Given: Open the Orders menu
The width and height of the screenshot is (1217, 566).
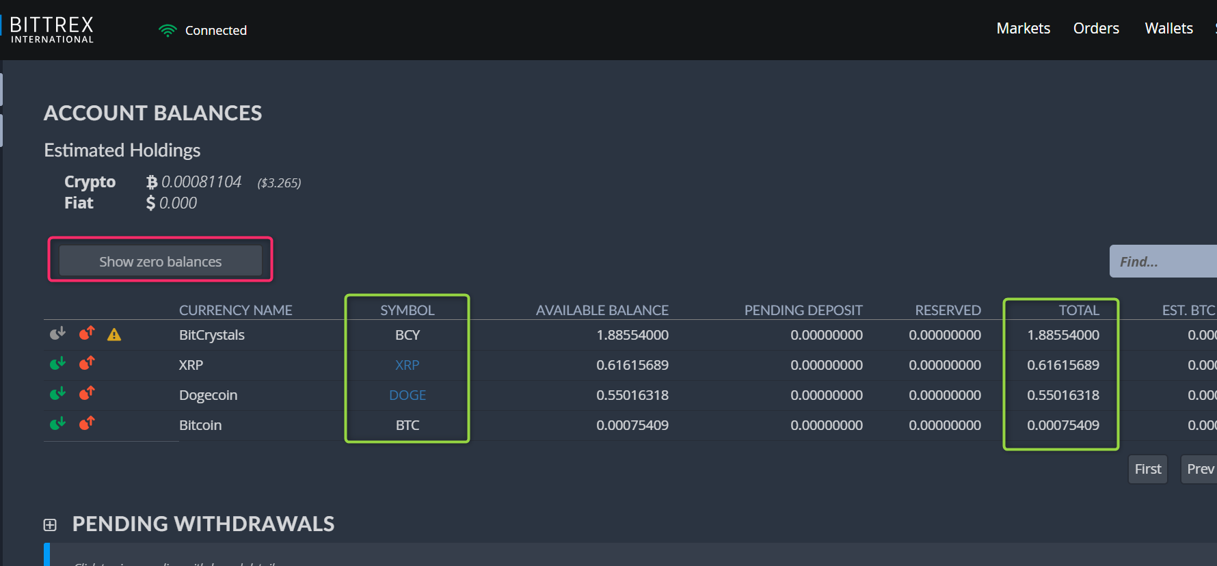Looking at the screenshot, I should pyautogui.click(x=1096, y=29).
